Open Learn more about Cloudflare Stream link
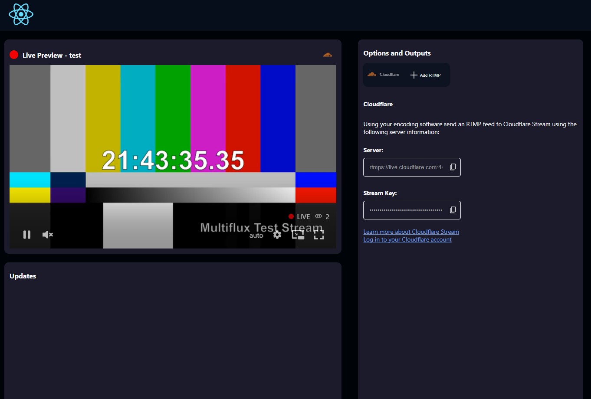Image resolution: width=591 pixels, height=399 pixels. click(x=411, y=232)
